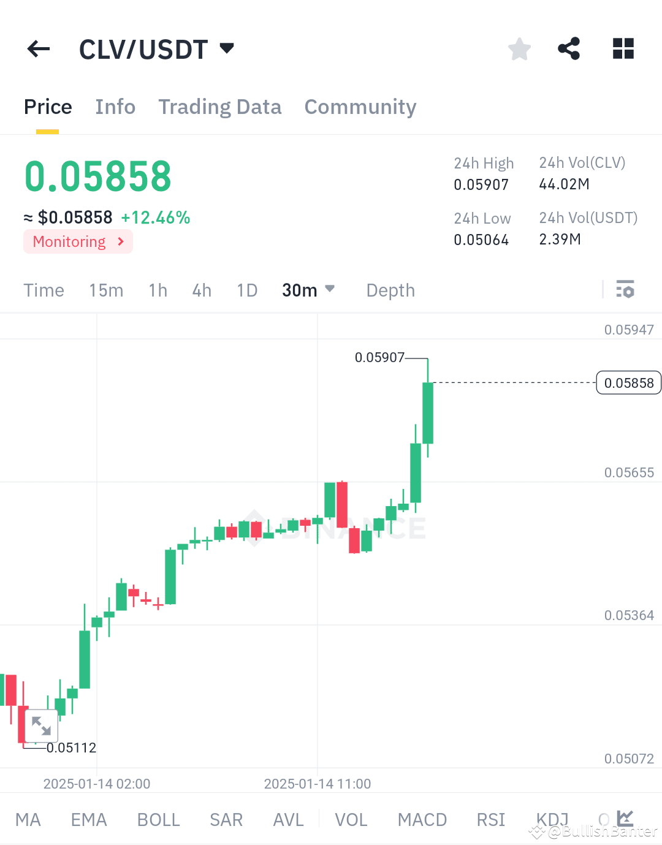Open the 30m timeframe dropdown

coord(308,290)
